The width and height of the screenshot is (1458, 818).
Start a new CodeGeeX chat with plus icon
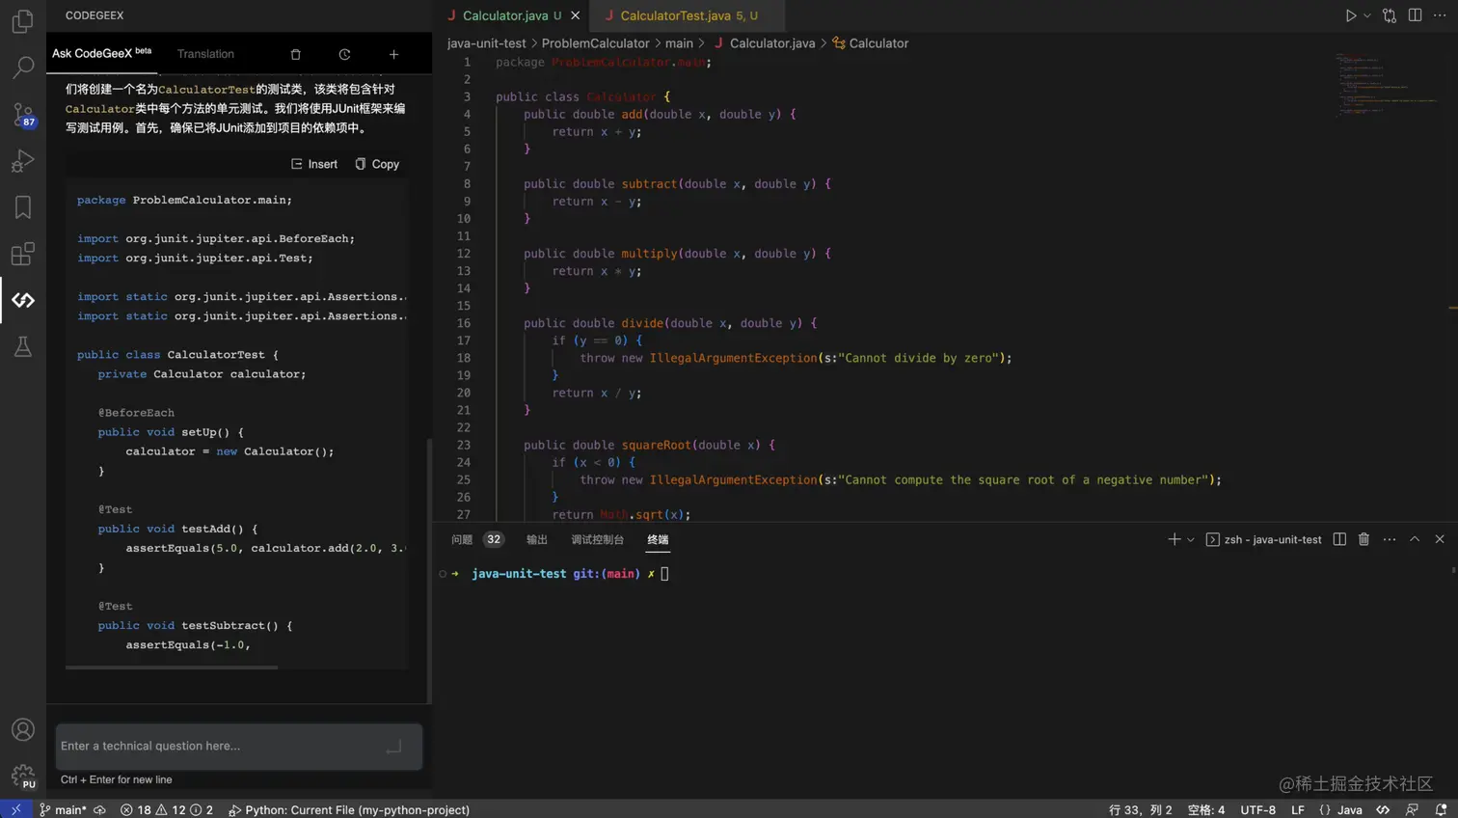[x=393, y=54]
